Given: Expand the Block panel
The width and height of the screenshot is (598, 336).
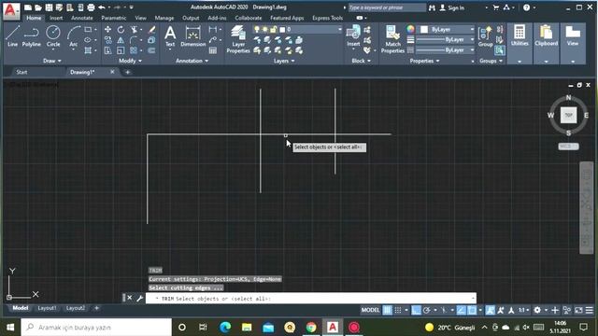Looking at the screenshot, I should coord(361,61).
